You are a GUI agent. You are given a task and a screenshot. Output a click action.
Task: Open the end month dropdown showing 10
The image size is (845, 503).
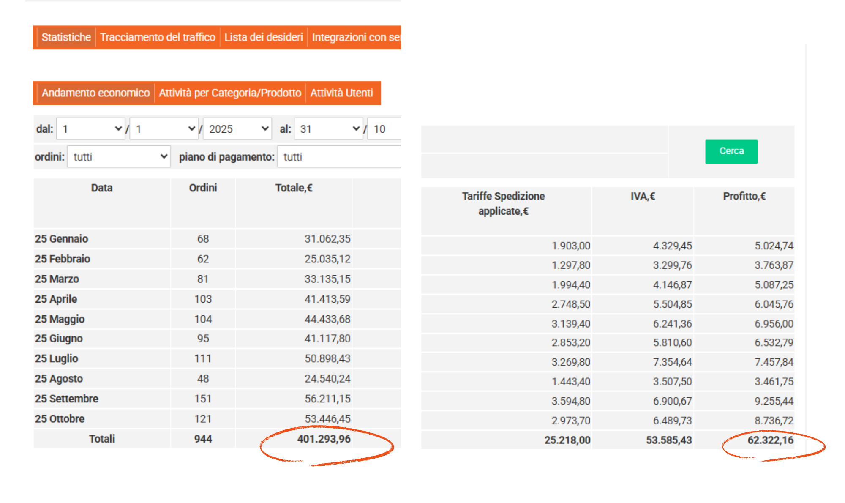(x=384, y=129)
